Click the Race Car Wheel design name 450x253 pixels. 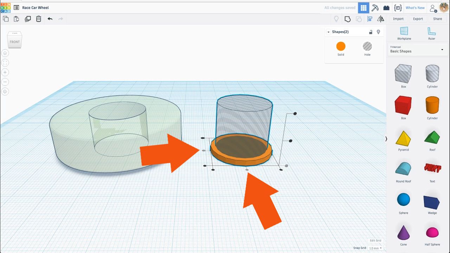tap(36, 7)
